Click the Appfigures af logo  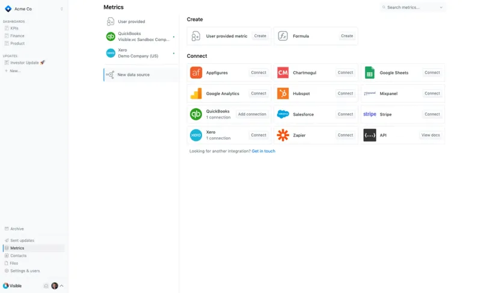point(196,73)
